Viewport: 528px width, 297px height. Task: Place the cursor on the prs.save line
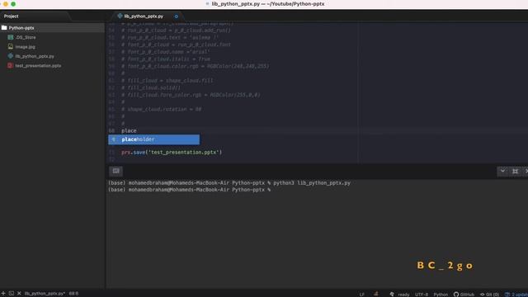pos(172,152)
